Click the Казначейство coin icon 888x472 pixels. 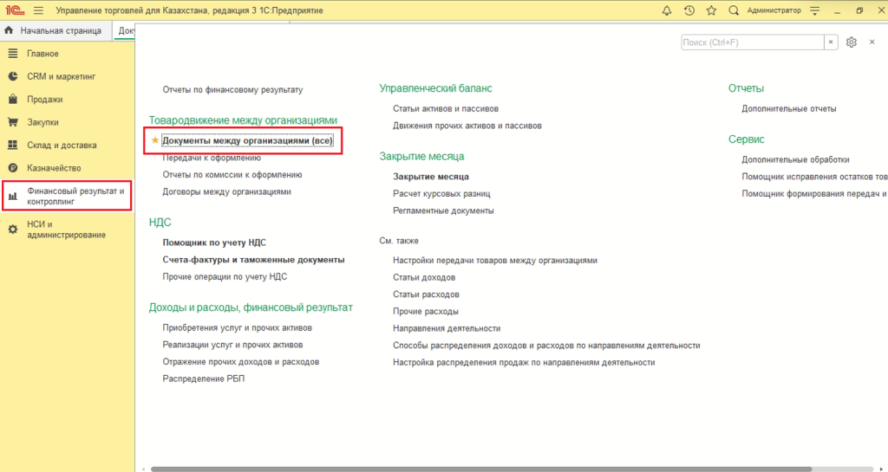12,168
